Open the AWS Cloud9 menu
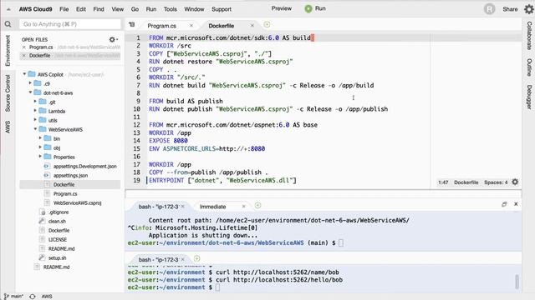The width and height of the screenshot is (535, 300). (x=35, y=9)
